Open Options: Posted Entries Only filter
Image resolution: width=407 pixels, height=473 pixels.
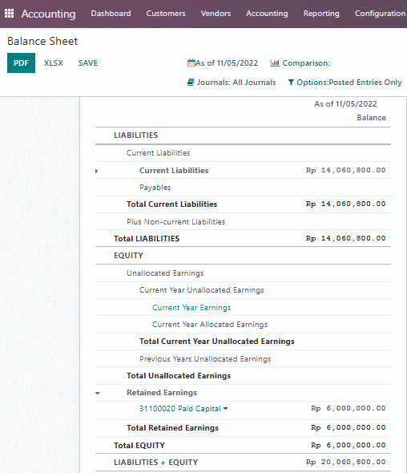345,82
